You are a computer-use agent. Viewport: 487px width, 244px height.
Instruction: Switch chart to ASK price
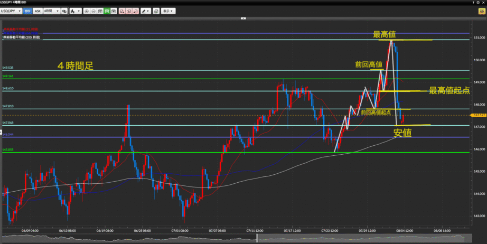click(38, 11)
